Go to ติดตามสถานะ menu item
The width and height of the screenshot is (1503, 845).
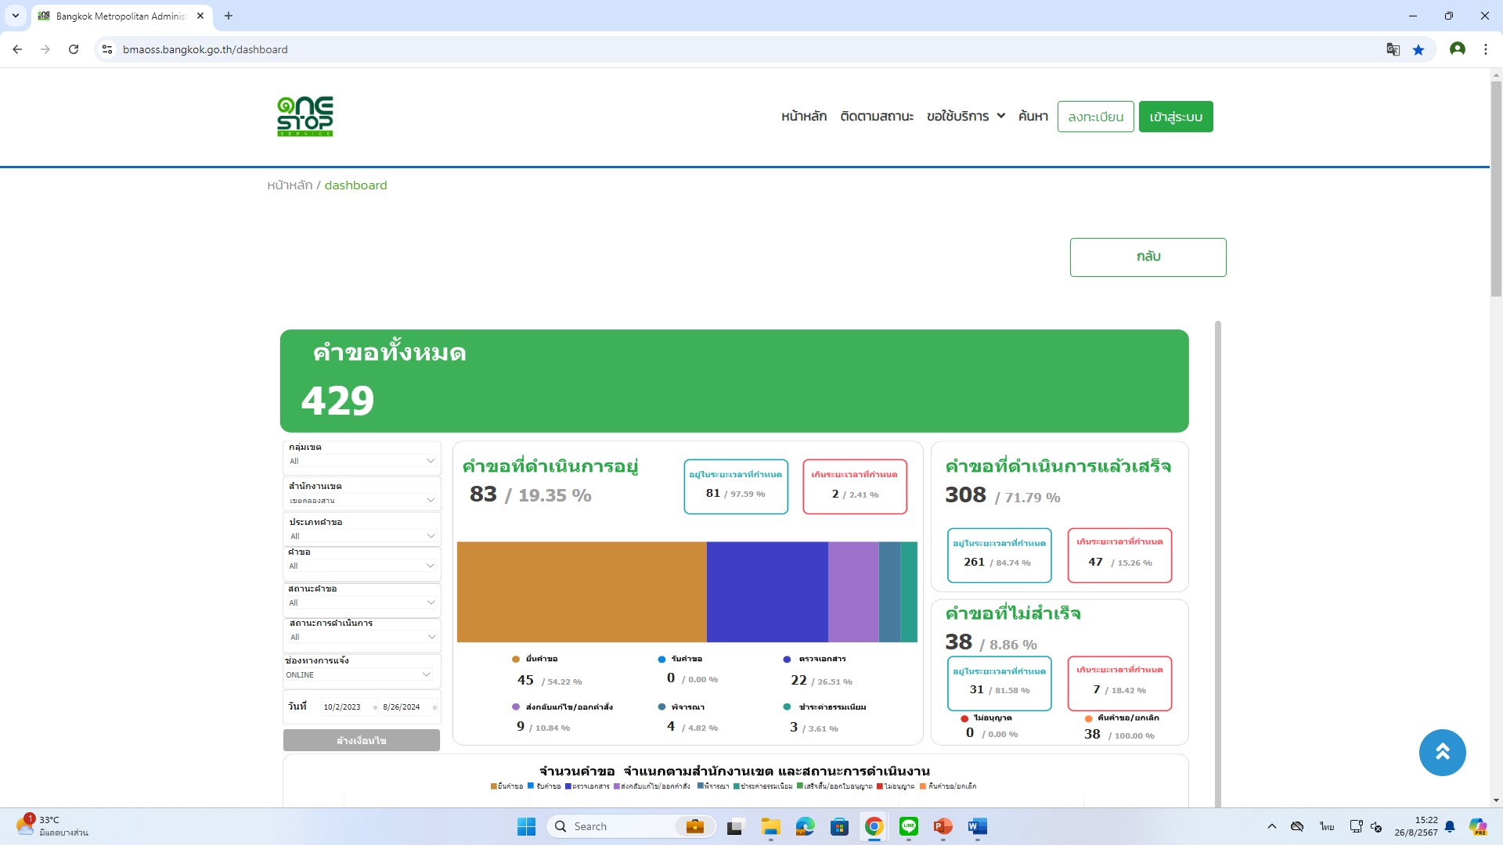877,117
